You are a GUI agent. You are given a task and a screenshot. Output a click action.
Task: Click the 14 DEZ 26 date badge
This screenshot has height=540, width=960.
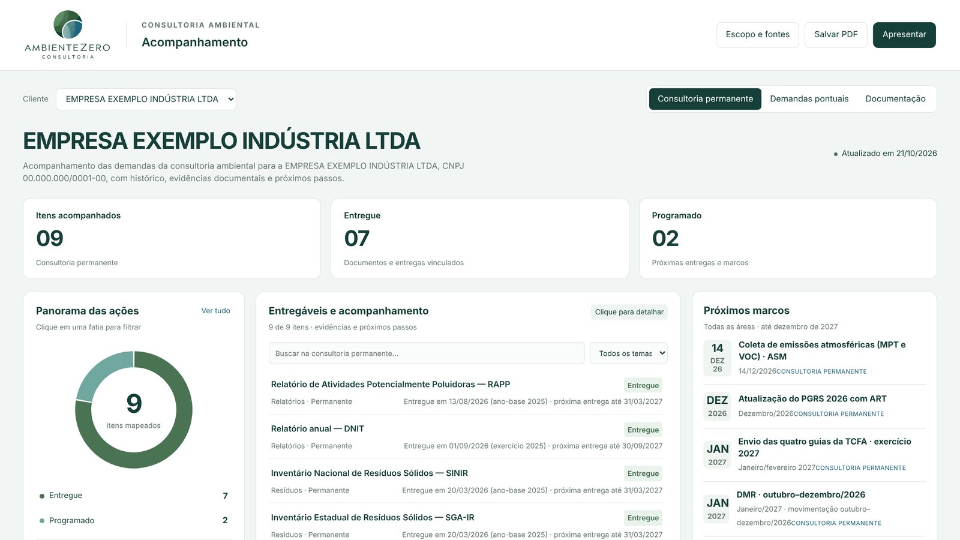717,358
